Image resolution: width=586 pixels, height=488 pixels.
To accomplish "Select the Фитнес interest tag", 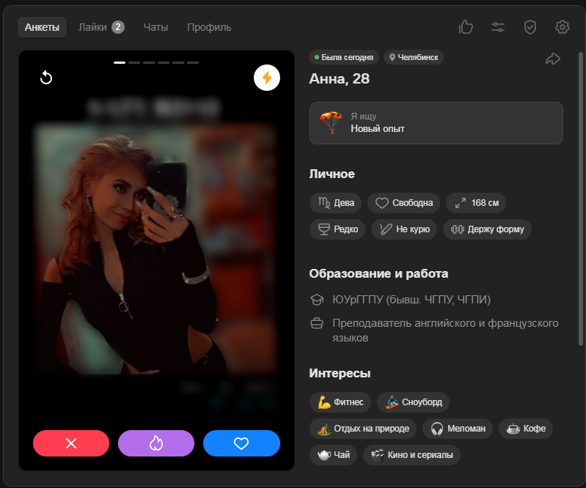I will point(340,402).
